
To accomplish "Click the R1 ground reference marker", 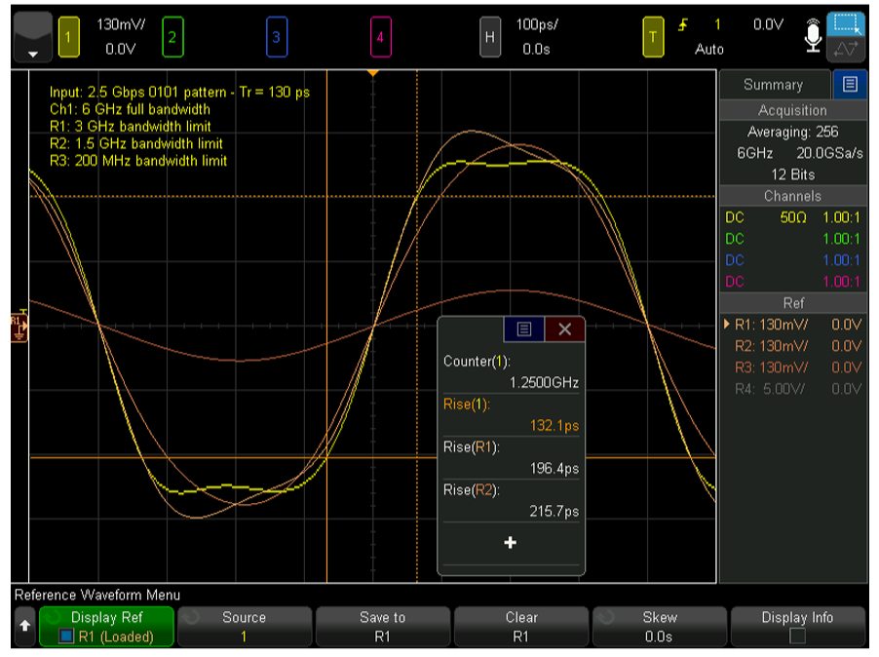I will [19, 327].
